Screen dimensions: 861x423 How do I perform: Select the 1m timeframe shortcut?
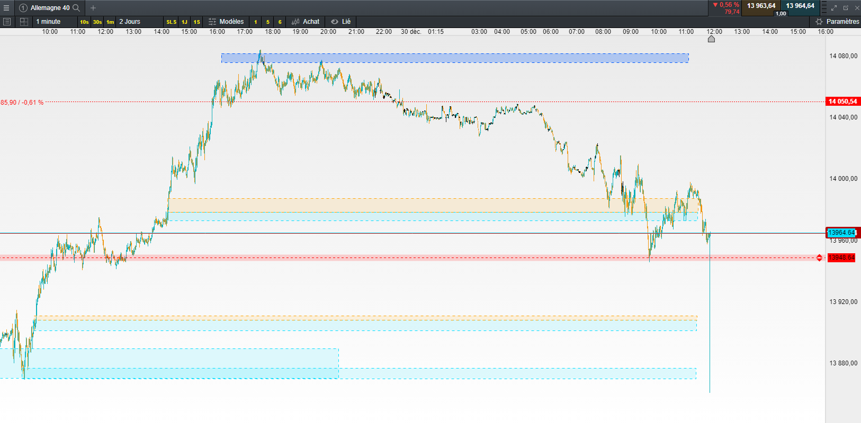pos(110,22)
